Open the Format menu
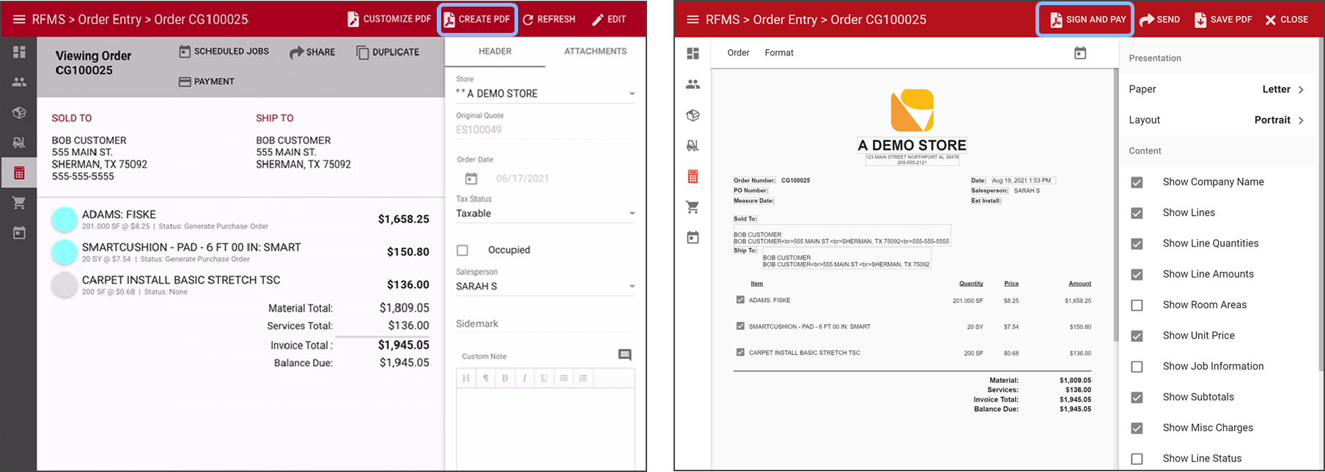 tap(779, 53)
